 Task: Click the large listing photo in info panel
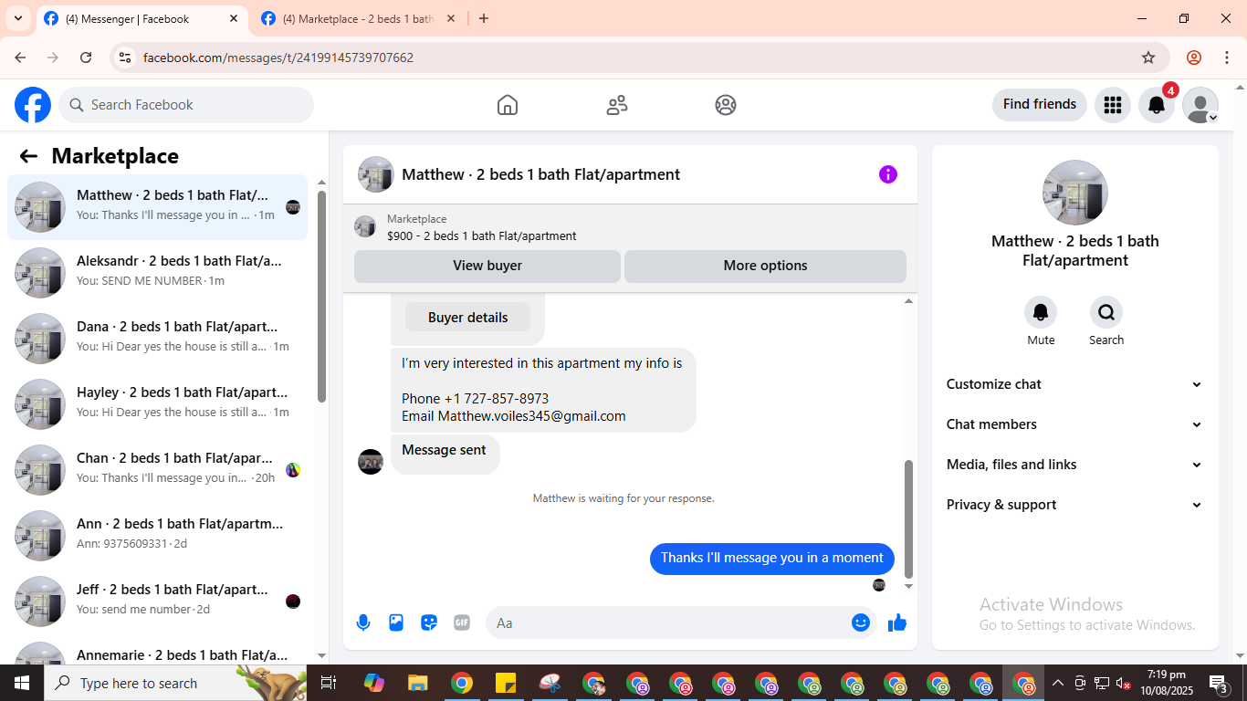point(1075,193)
